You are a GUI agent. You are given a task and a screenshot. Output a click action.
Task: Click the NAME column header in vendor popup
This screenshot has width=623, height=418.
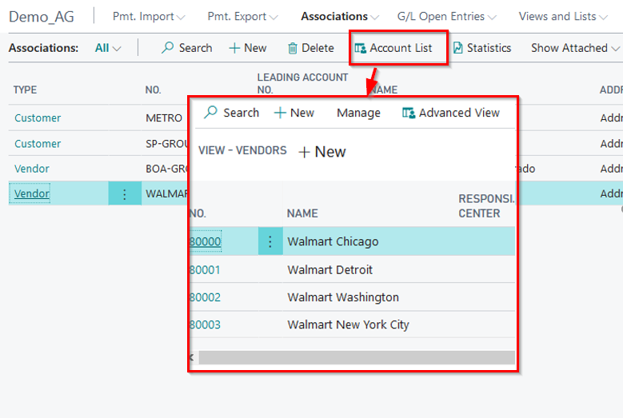pos(302,213)
